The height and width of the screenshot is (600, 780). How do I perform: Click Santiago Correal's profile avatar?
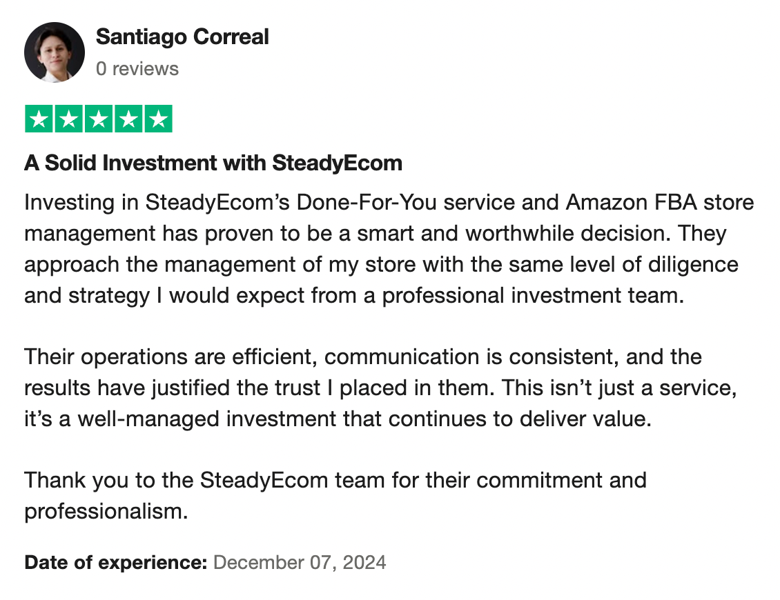54,52
